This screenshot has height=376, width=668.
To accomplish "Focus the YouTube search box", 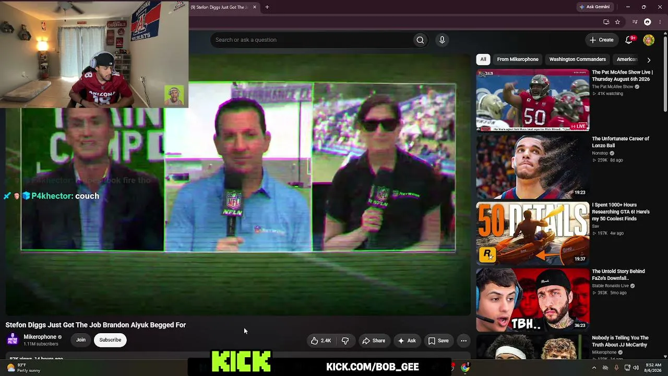I will [x=312, y=40].
